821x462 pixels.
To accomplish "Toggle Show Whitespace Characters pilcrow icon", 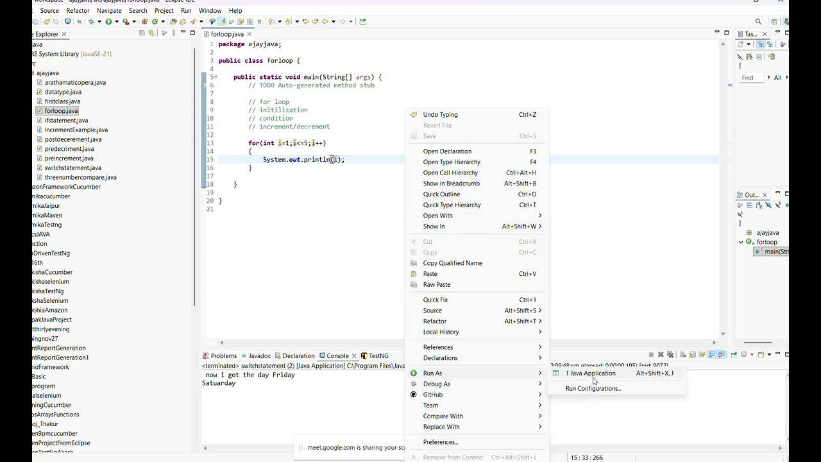I will 259,21.
